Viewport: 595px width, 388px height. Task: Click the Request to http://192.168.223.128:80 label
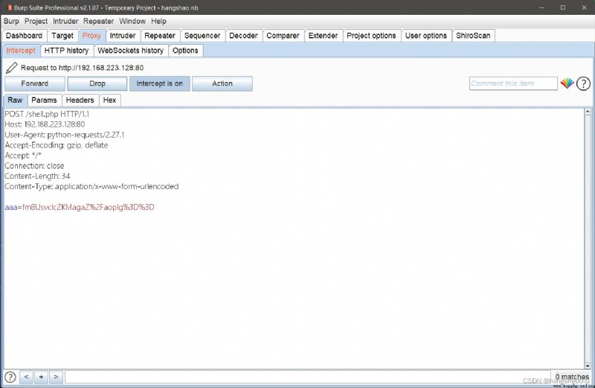[82, 68]
